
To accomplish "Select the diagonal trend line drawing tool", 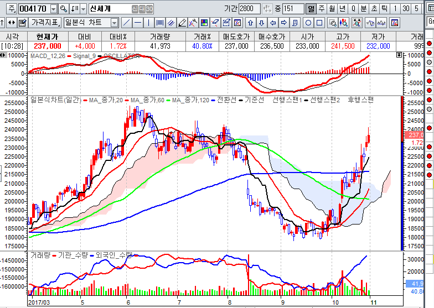I will click(x=126, y=23).
